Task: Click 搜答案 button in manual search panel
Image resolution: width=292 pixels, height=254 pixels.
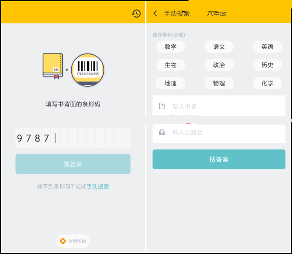Action: coord(219,159)
